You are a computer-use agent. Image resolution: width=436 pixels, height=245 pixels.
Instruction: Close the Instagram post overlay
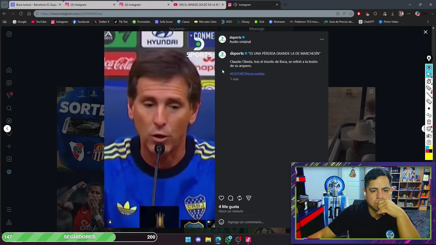(425, 32)
